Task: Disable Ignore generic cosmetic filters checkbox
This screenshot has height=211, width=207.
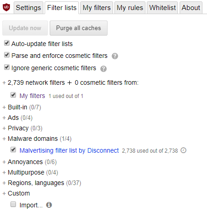Action: 7,67
